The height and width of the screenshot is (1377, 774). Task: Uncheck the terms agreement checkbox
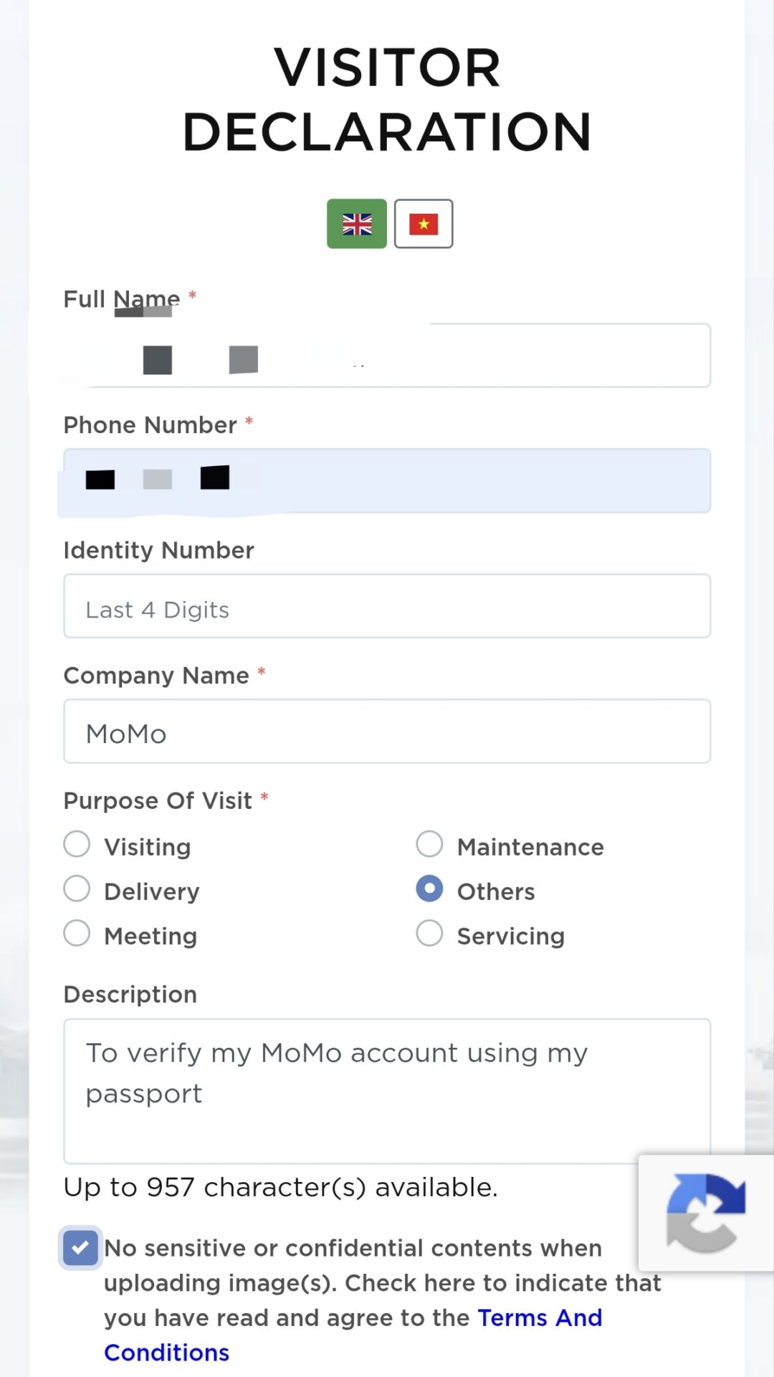tap(80, 1248)
